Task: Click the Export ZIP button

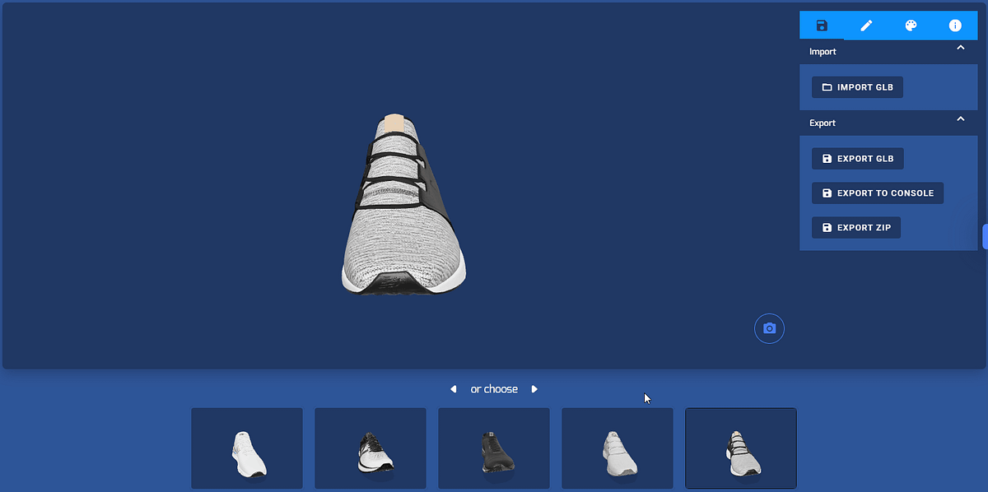Action: pyautogui.click(x=855, y=227)
